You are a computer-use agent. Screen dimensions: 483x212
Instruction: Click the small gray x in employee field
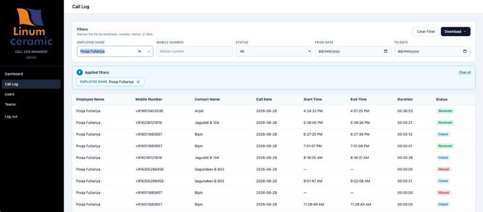pos(149,52)
